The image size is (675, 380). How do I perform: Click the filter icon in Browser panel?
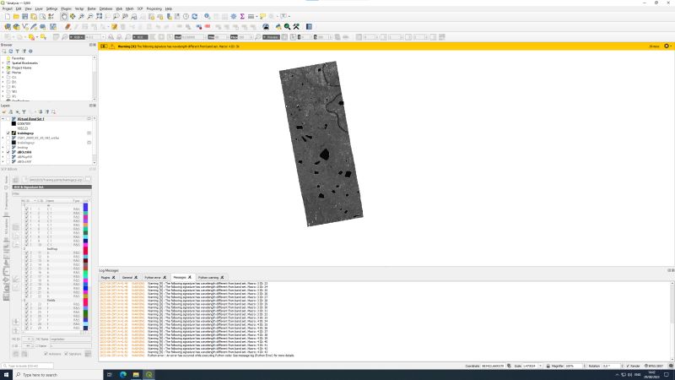tap(17, 52)
